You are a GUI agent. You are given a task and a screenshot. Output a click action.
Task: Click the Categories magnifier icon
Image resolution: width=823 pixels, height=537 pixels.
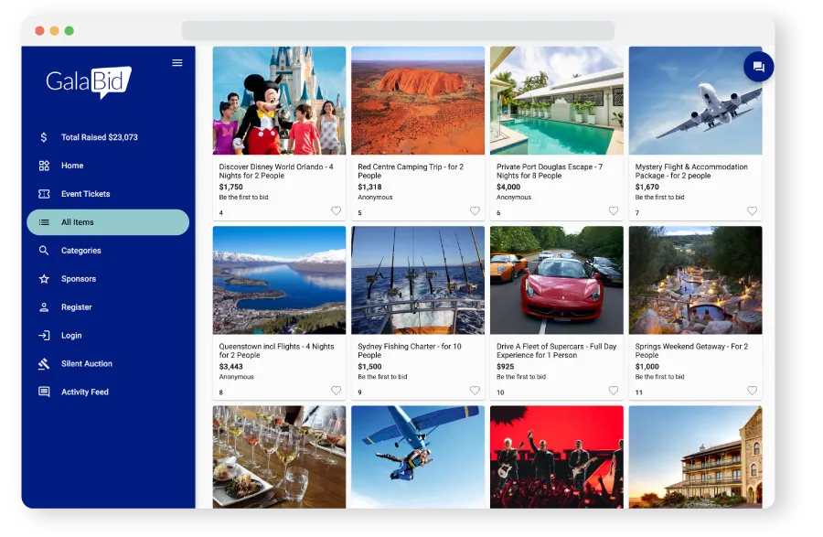[x=44, y=251]
